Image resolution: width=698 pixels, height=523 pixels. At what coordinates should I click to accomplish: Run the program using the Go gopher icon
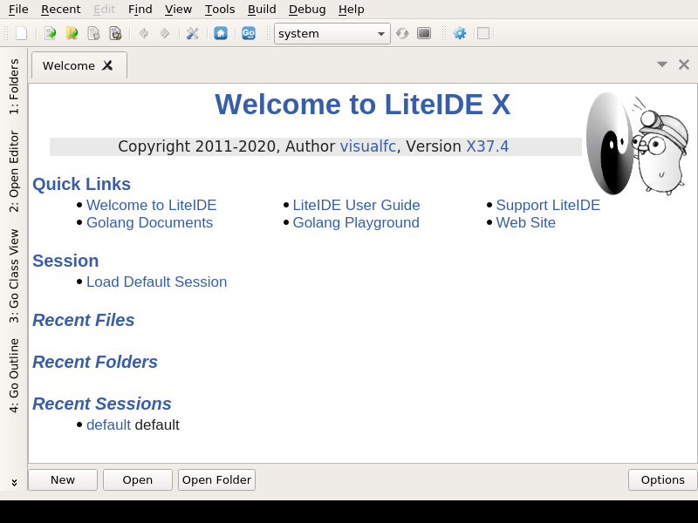pyautogui.click(x=249, y=33)
